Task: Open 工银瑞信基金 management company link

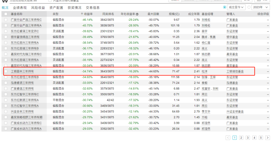Action: click(x=235, y=71)
